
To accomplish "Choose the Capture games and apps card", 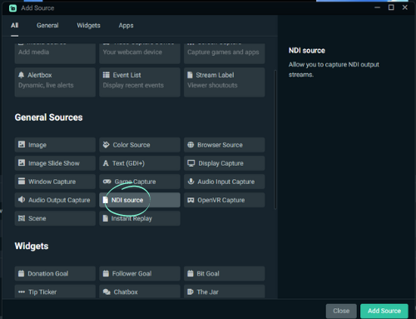I will point(225,53).
